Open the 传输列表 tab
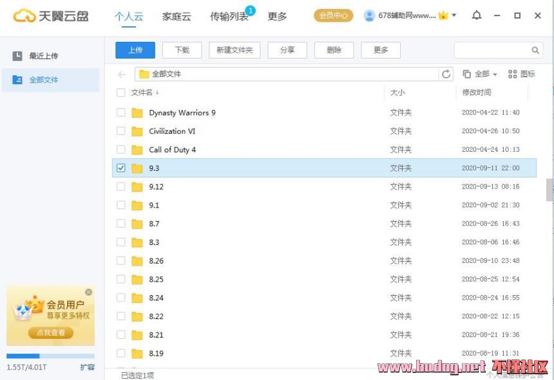 229,17
